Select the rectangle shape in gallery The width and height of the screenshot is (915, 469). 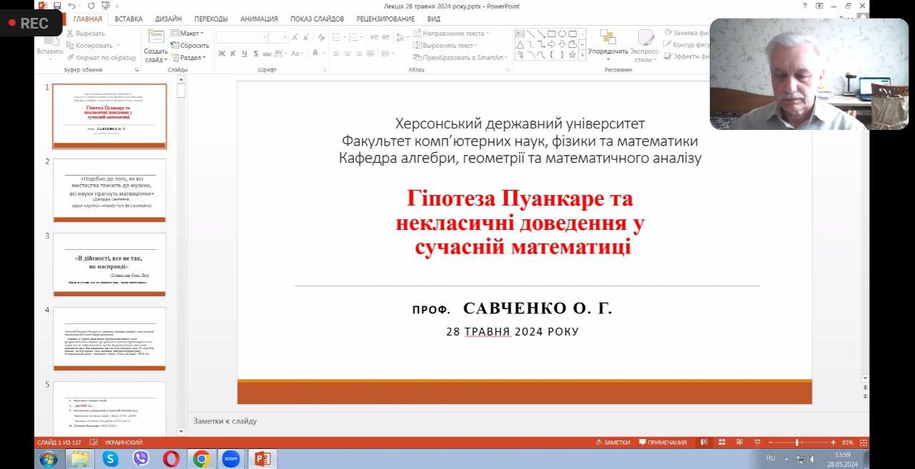551,34
